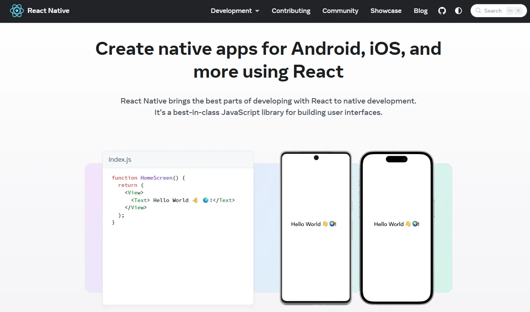Click the Ctrl key badge in search
The width and height of the screenshot is (530, 312).
(x=510, y=11)
